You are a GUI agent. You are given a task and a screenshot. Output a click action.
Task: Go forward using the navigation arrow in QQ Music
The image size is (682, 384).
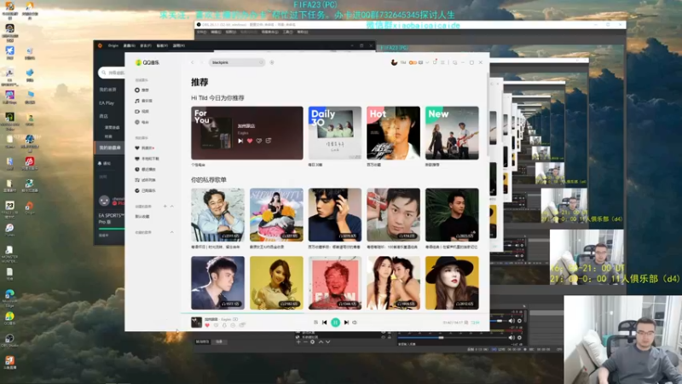click(201, 62)
